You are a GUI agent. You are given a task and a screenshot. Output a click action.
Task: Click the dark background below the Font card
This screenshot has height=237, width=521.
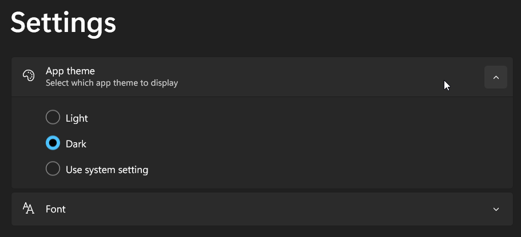tap(262, 231)
